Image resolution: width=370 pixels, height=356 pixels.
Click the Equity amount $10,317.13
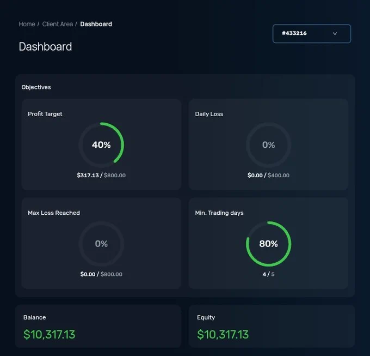click(223, 335)
